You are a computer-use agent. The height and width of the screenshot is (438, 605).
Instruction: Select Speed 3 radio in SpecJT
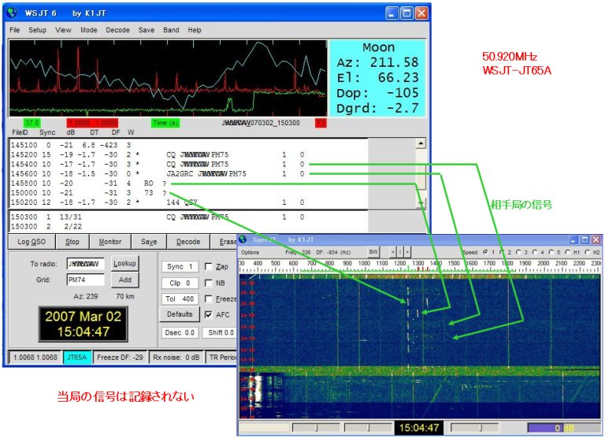click(x=518, y=252)
